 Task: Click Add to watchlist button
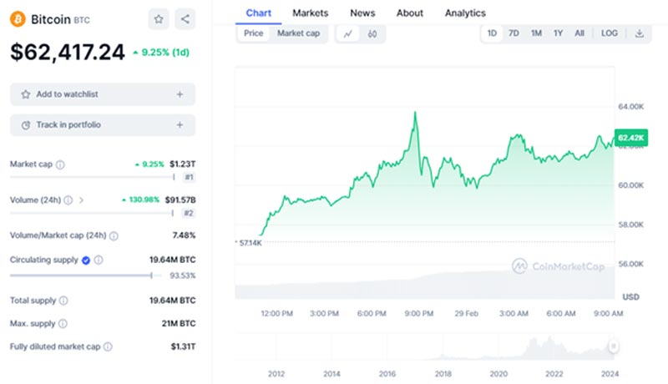coord(103,94)
